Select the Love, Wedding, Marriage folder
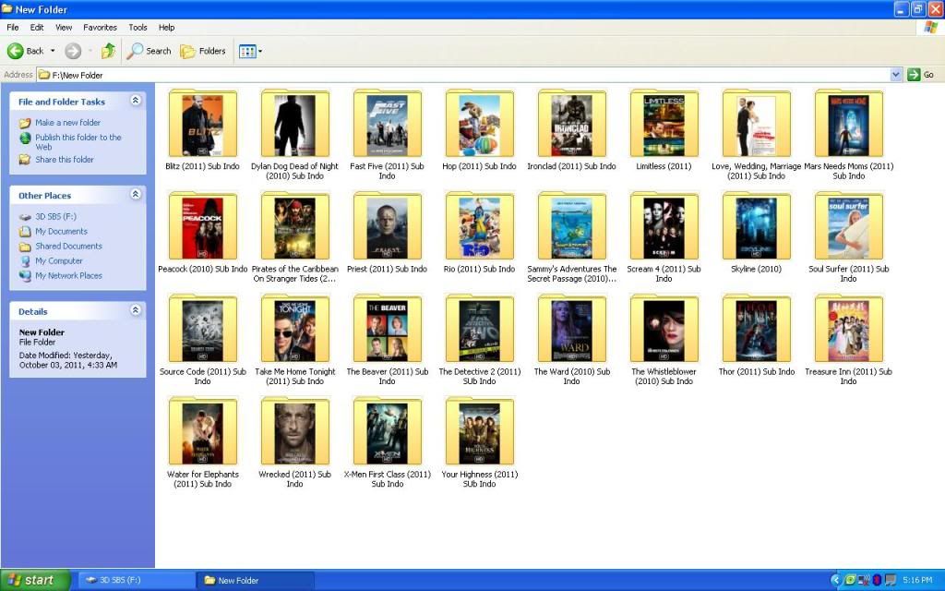Image resolution: width=945 pixels, height=591 pixels. [757, 135]
